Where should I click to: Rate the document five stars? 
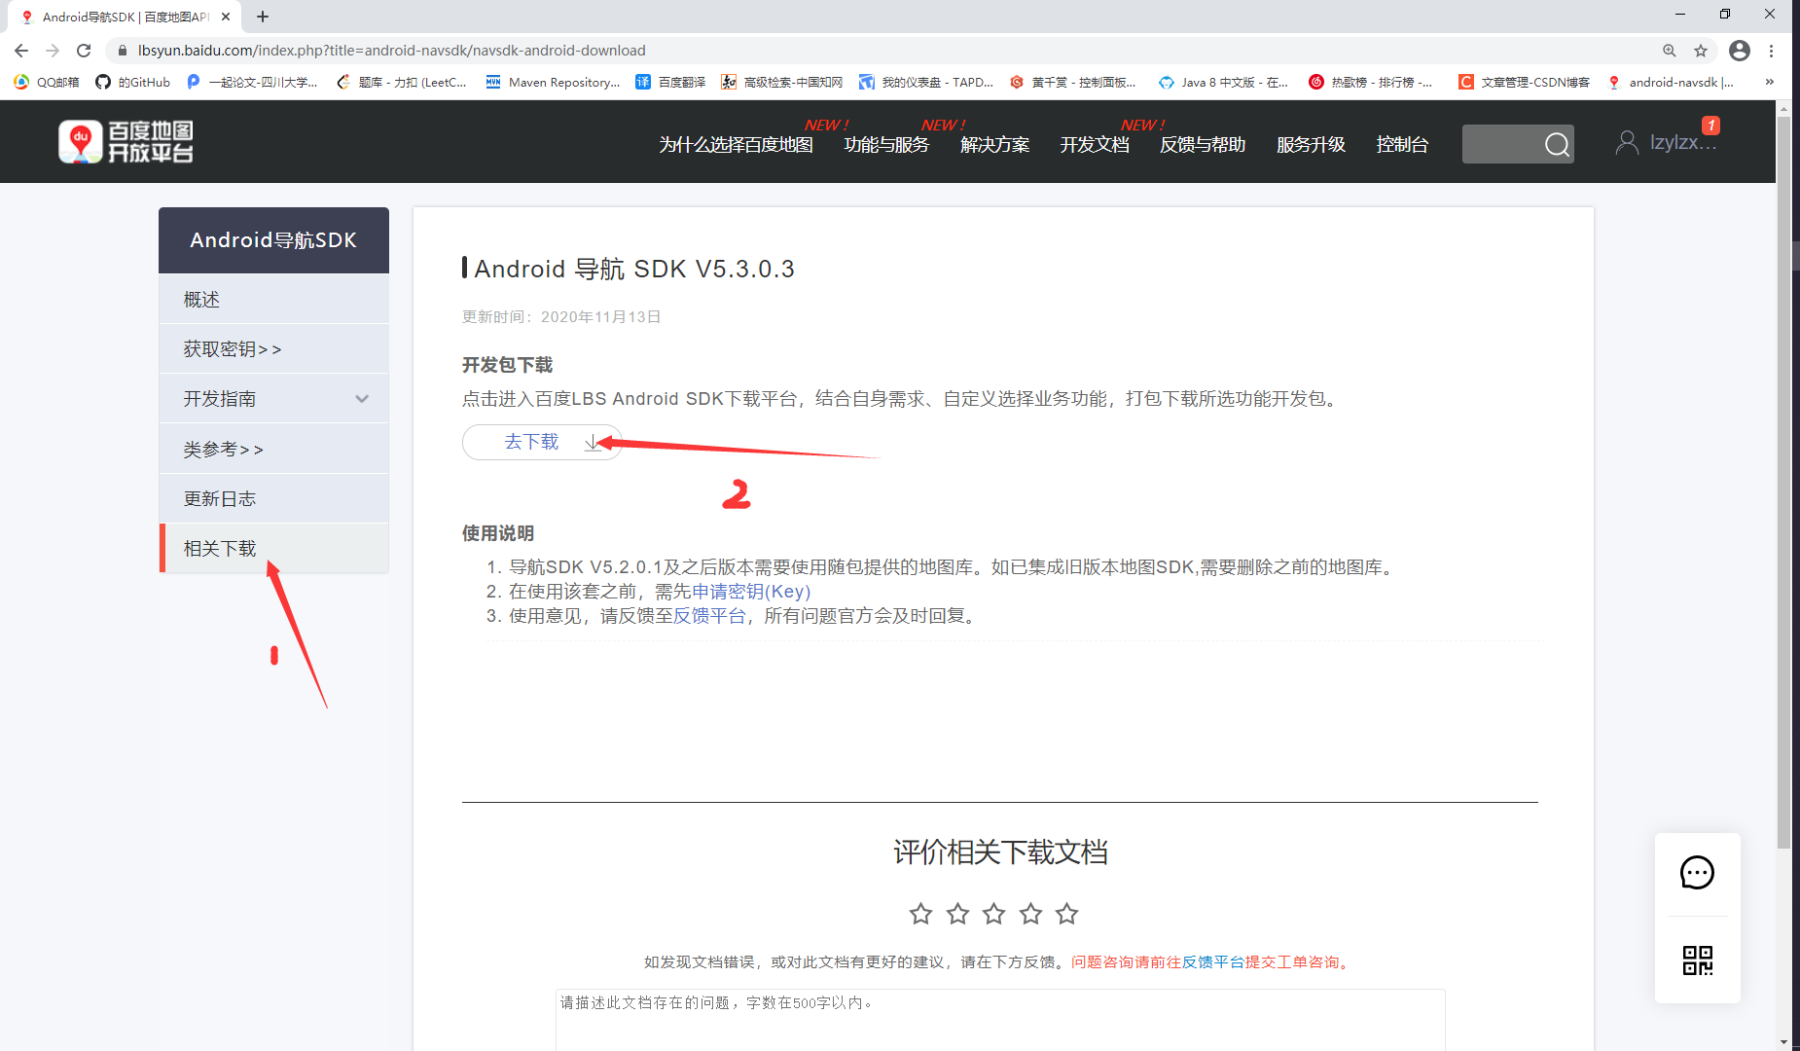[x=1066, y=913]
